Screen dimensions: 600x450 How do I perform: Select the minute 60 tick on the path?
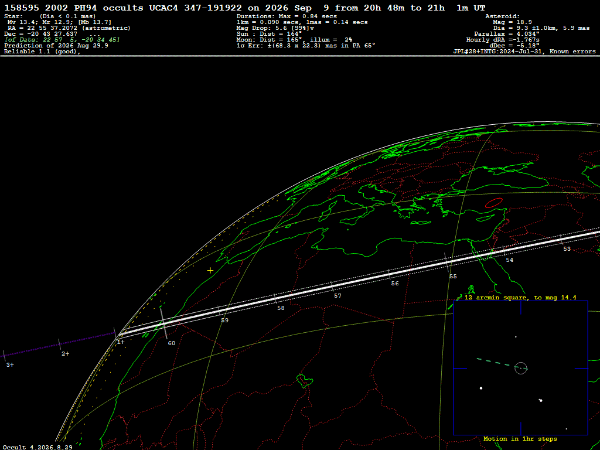pyautogui.click(x=164, y=323)
